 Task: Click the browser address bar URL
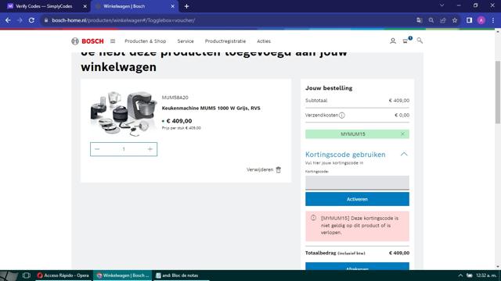(x=124, y=20)
